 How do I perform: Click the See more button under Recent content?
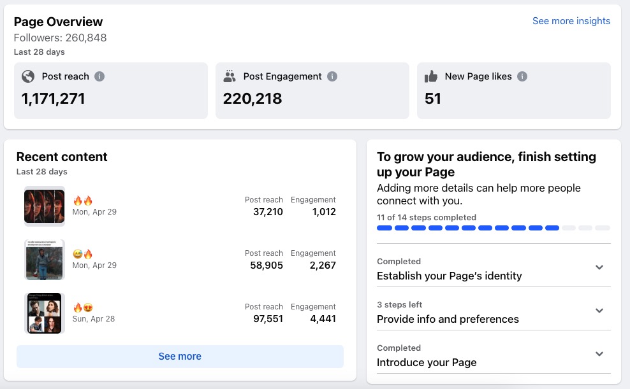click(x=180, y=356)
